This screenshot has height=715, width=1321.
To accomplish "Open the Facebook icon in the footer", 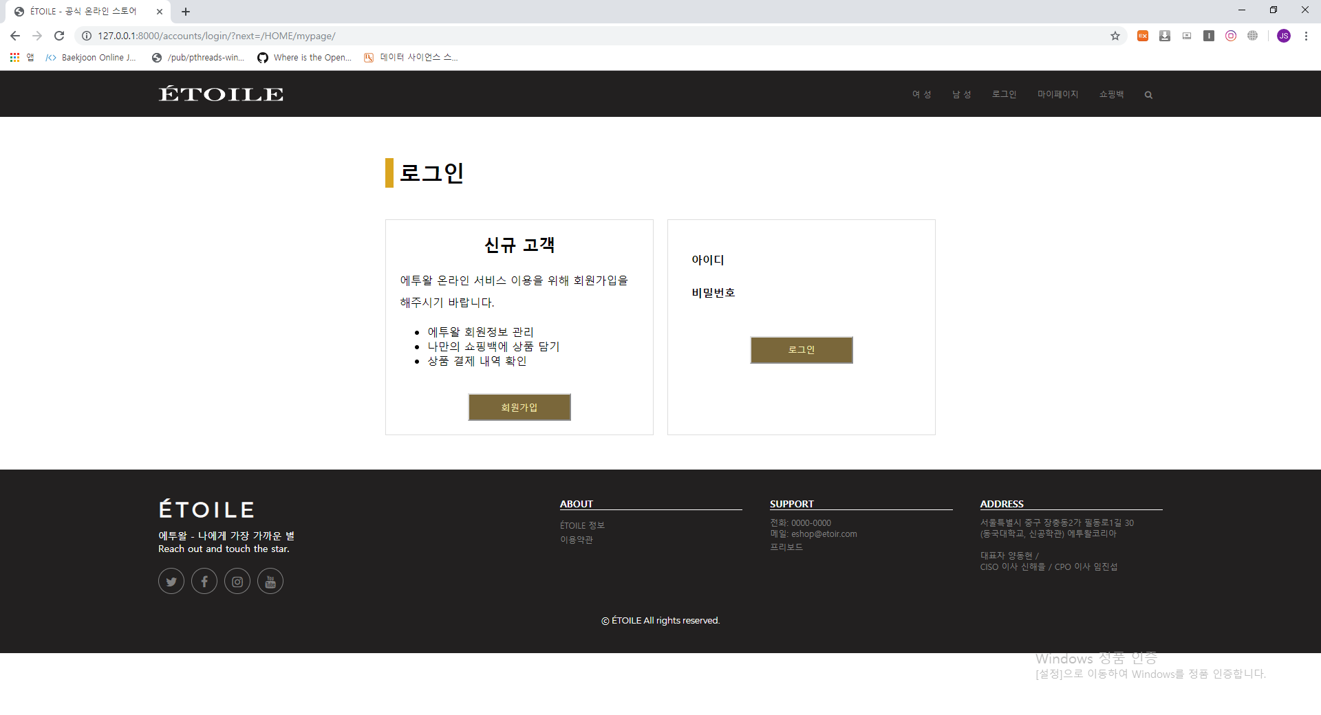I will tap(204, 581).
